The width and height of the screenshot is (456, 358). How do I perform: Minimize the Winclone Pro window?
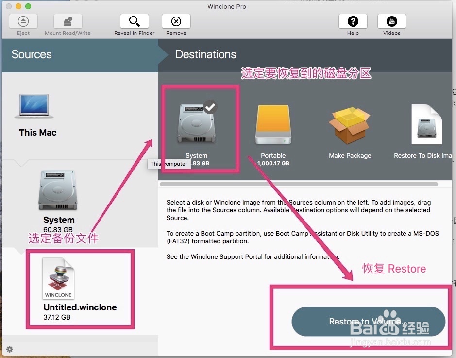[18, 6]
